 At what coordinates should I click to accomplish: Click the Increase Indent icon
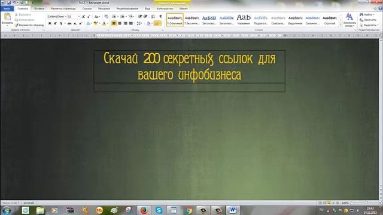(145, 17)
